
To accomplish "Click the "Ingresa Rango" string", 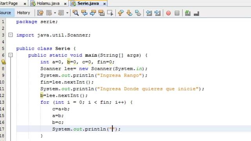I will click(x=120, y=75).
